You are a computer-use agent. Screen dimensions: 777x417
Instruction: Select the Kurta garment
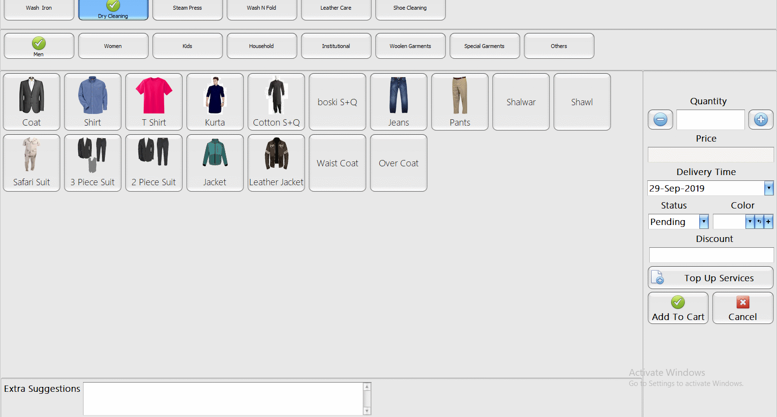tap(215, 102)
